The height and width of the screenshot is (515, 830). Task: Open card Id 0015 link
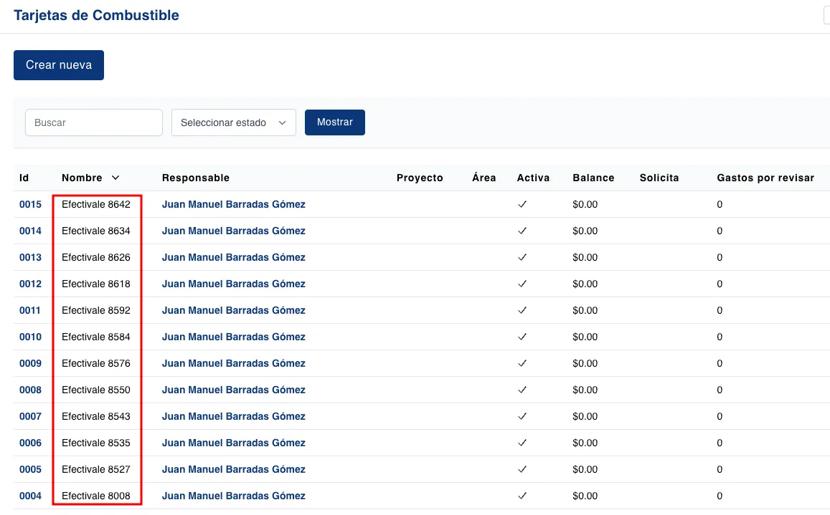point(30,204)
